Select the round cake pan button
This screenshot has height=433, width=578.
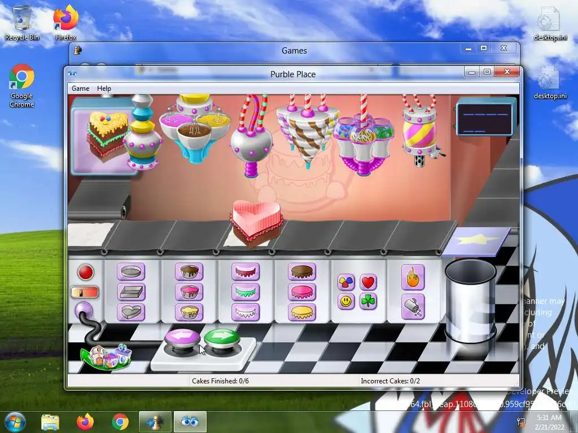(131, 272)
